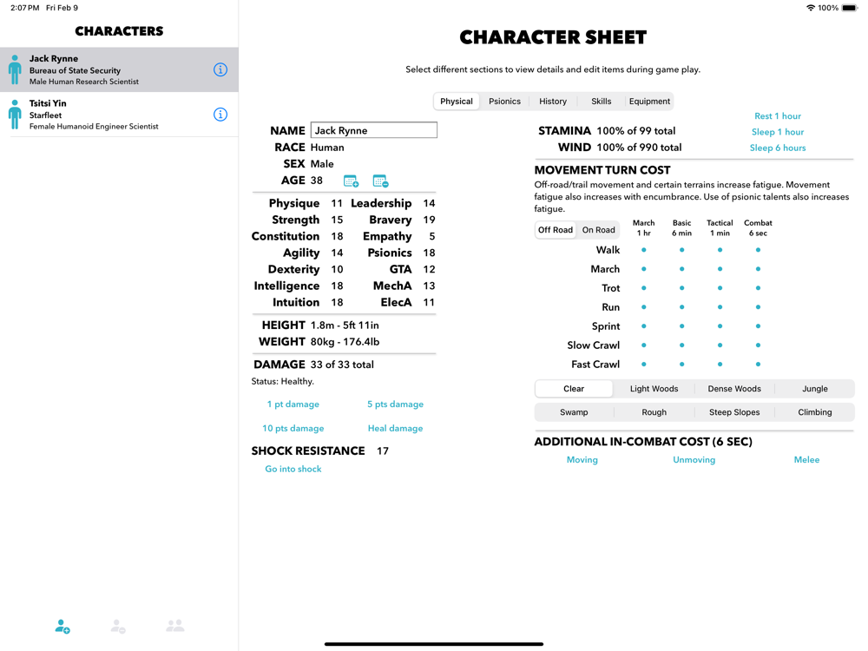Select the On Road movement option
Image resolution: width=868 pixels, height=651 pixels.
[598, 230]
